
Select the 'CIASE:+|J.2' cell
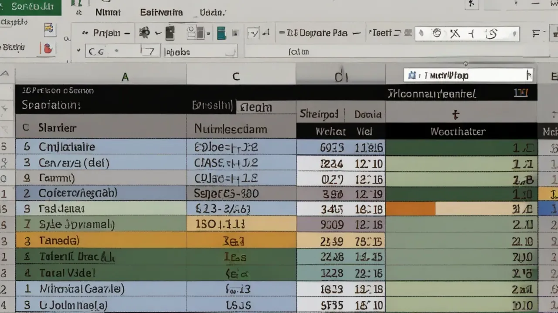[242, 163]
